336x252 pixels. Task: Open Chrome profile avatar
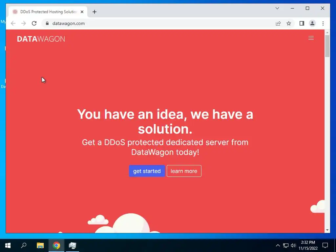point(312,23)
